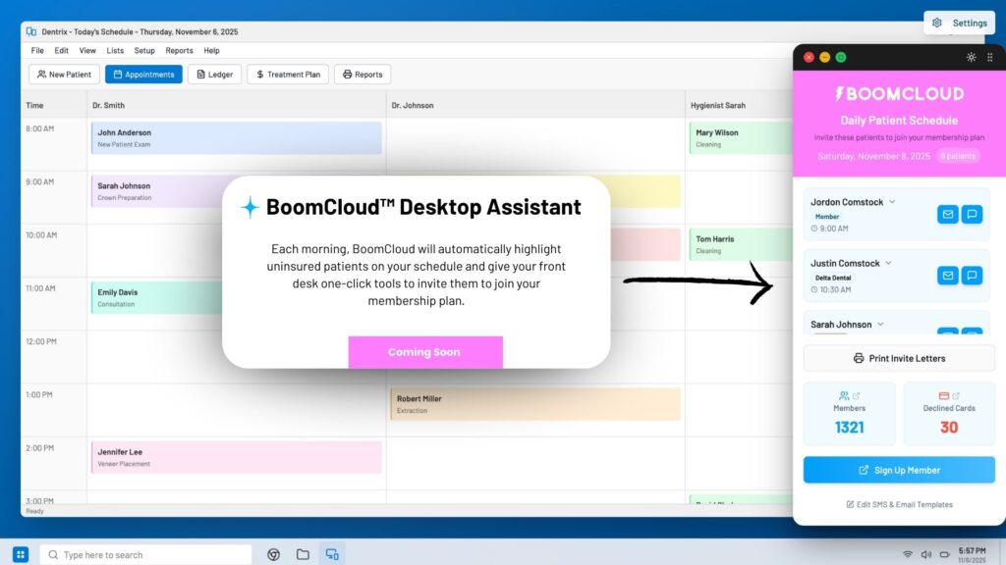Open Members external link icon
Viewport: 1006px width, 565px height.
(x=856, y=396)
